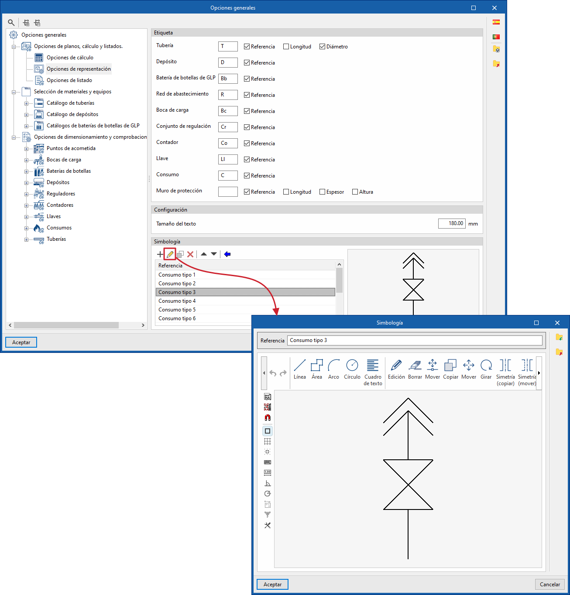This screenshot has height=595, width=570.
Task: Select the Borrar eraser tool
Action: (x=415, y=369)
